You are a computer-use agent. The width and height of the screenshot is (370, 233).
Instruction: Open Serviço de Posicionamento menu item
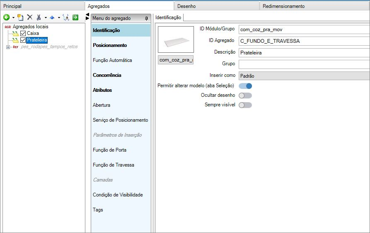tap(121, 120)
